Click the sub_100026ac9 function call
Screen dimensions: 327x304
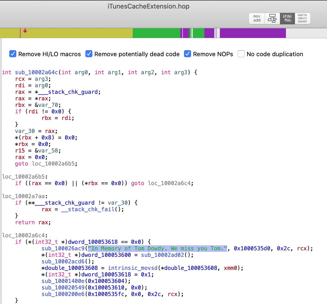[63, 249]
